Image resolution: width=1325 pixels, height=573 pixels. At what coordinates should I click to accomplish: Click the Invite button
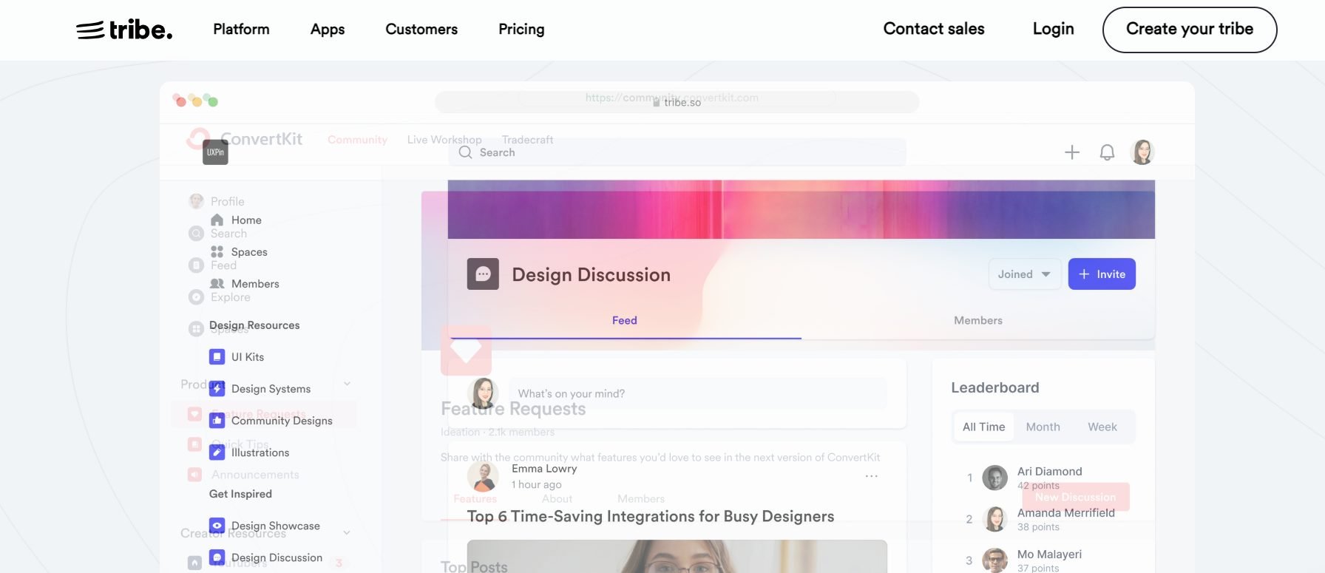[x=1102, y=274]
